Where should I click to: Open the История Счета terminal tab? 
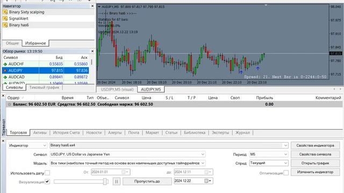67,132
